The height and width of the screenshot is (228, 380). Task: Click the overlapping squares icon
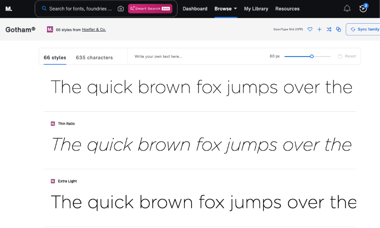coord(338,29)
